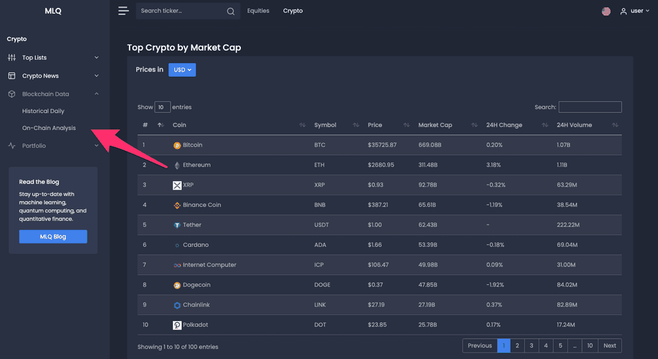Click Ethereum's market cap 311.48B
Screen dimensions: 658x359
pyautogui.click(x=428, y=165)
